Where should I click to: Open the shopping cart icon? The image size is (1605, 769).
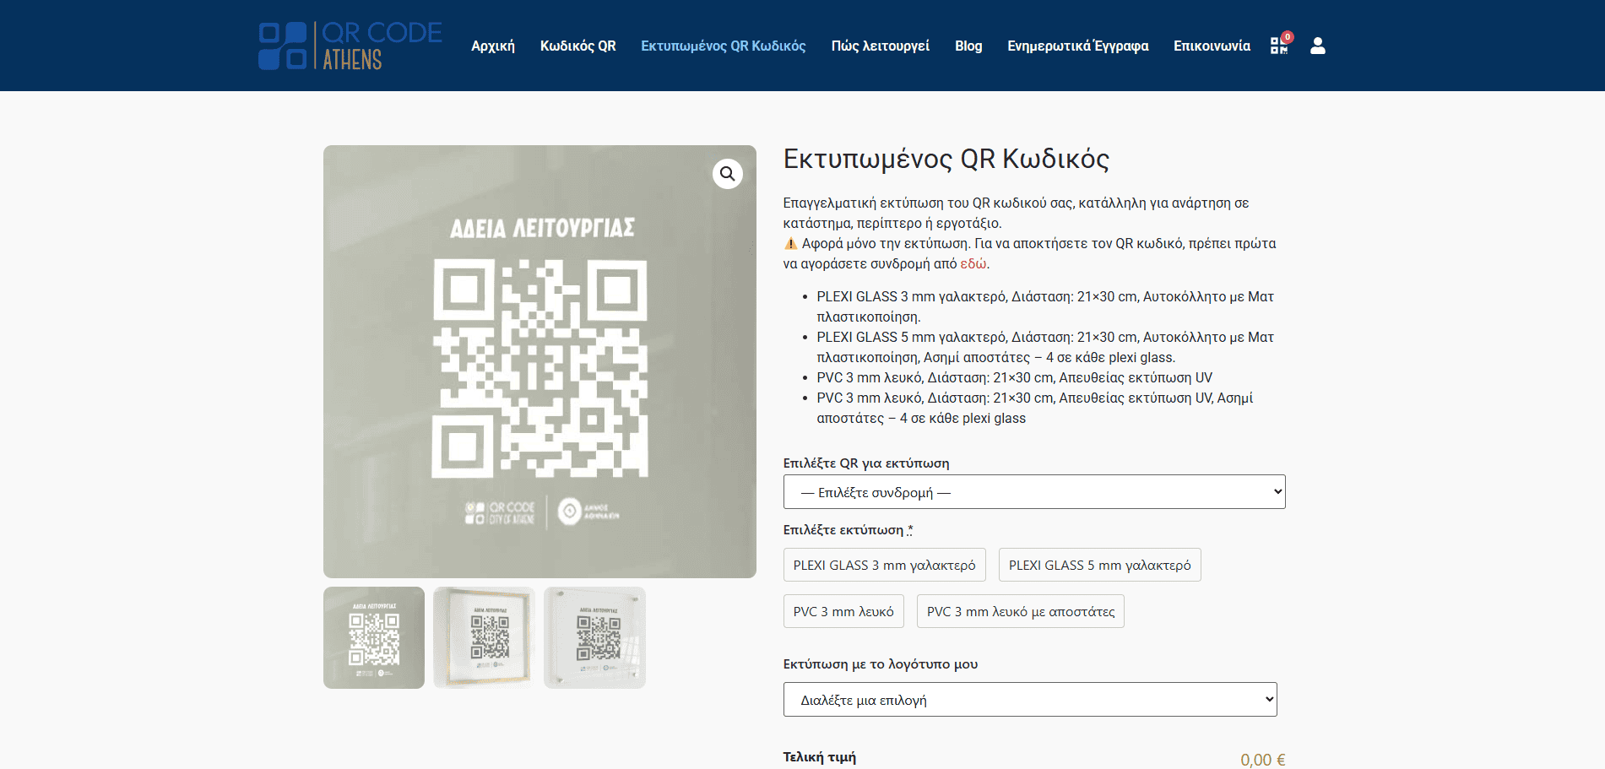point(1279,46)
